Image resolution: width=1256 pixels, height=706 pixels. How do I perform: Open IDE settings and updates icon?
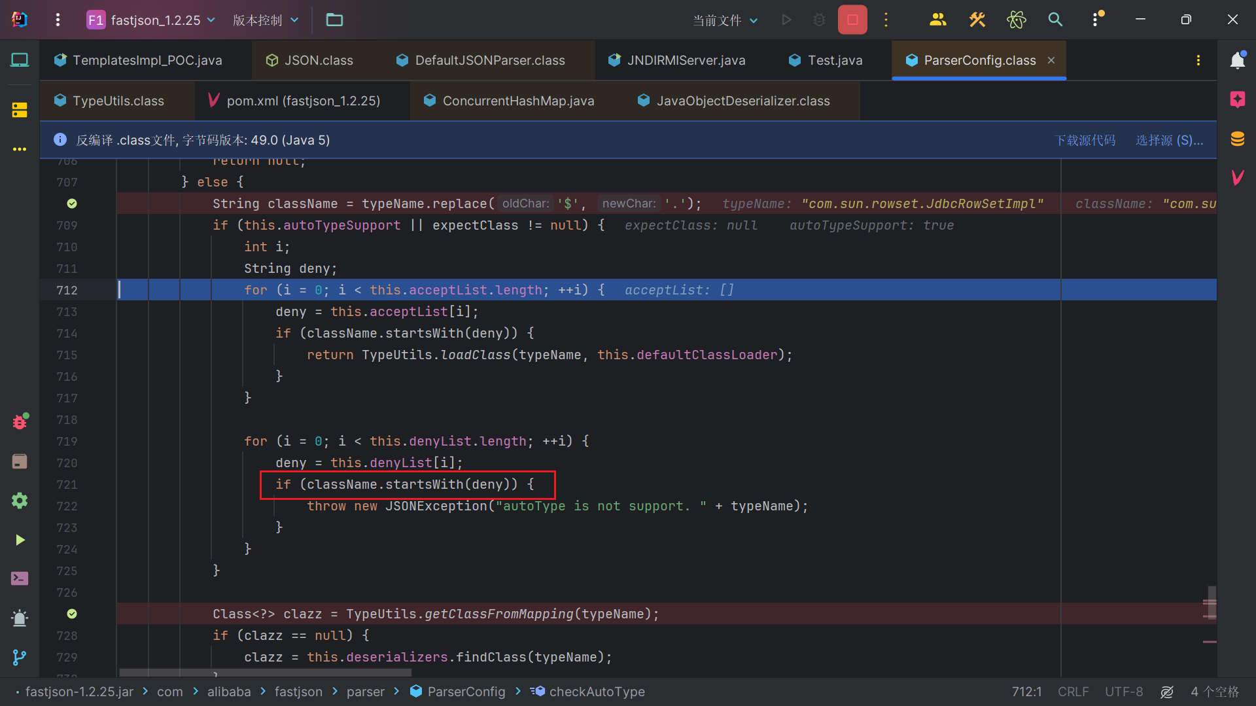1096,20
